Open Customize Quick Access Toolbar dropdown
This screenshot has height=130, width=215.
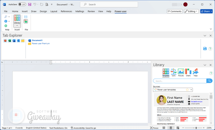click(x=52, y=4)
